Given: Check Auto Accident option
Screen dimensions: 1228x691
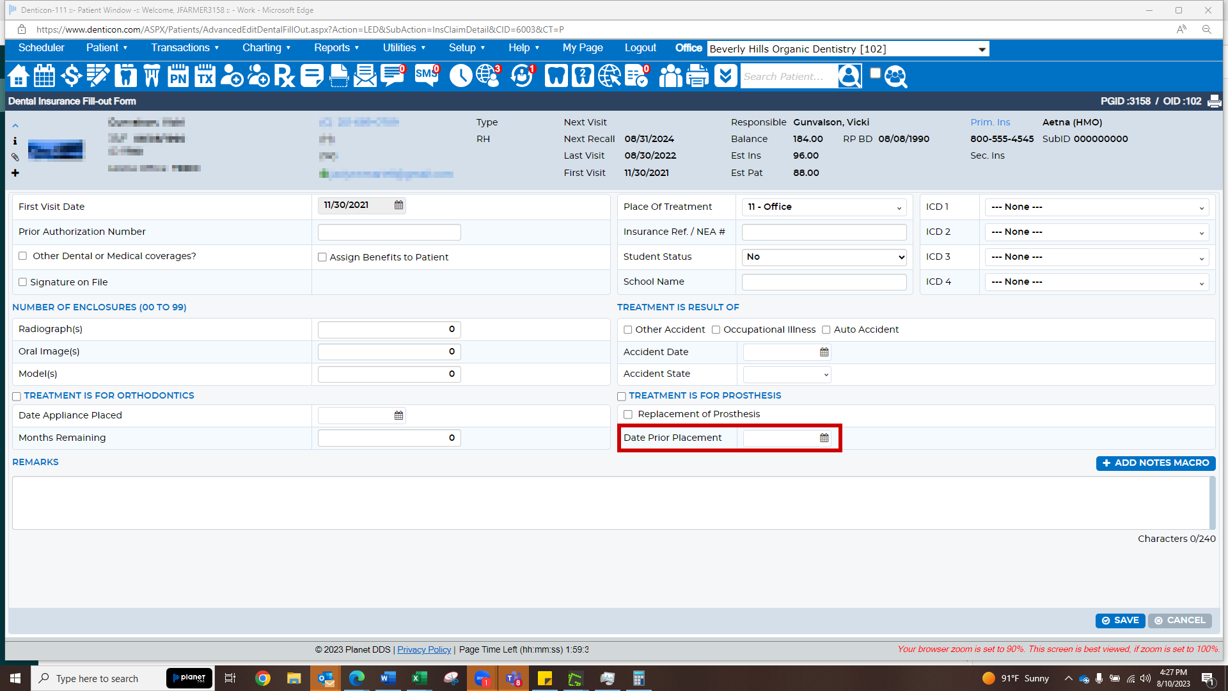Looking at the screenshot, I should (826, 330).
